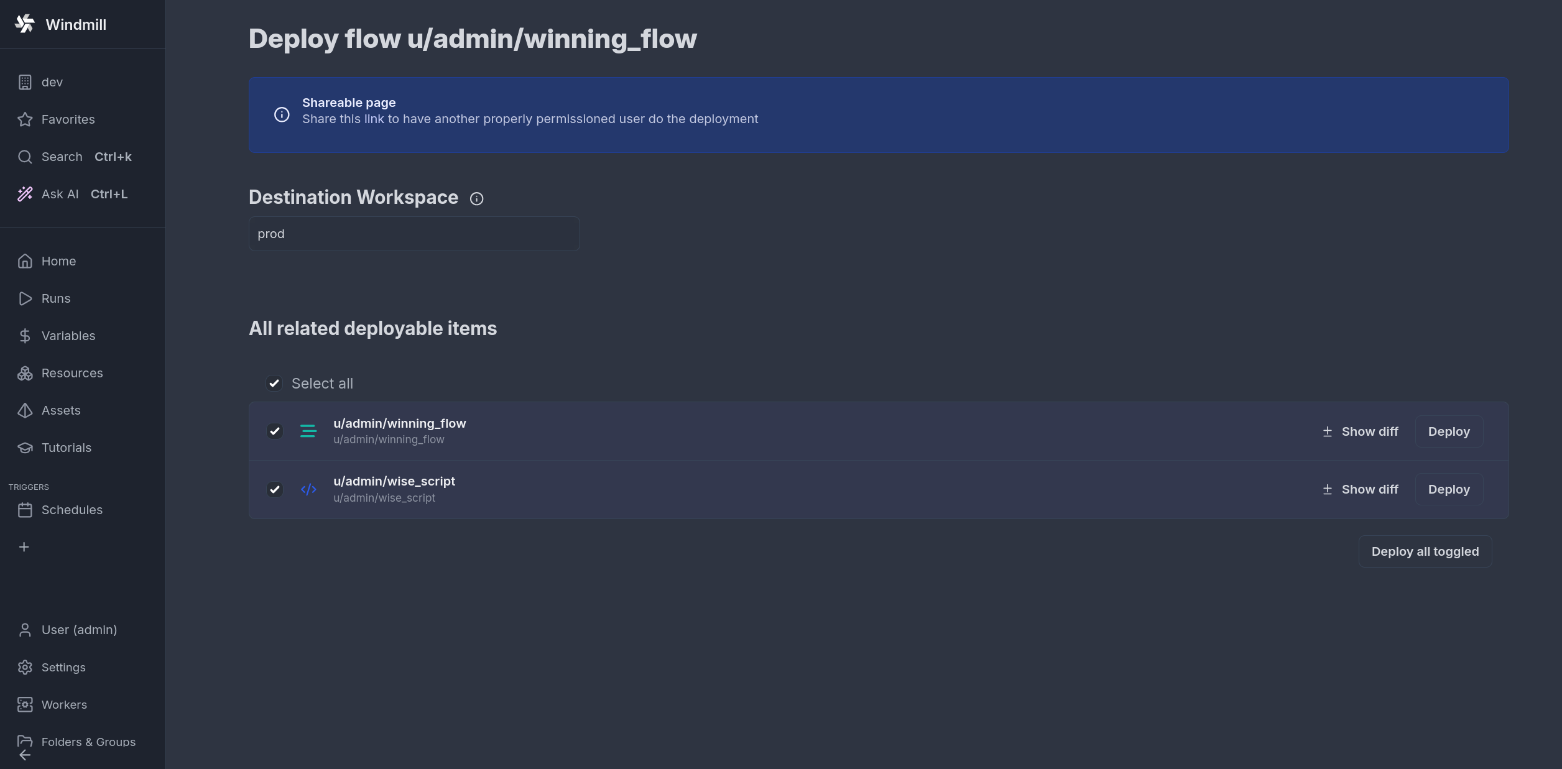Uncheck the u/admin/winning_flow item checkbox
The image size is (1562, 769).
[x=275, y=431]
